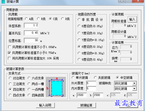The image size is (145, 111).
Task: Click the 挠度 result field
Action: (x=126, y=59)
